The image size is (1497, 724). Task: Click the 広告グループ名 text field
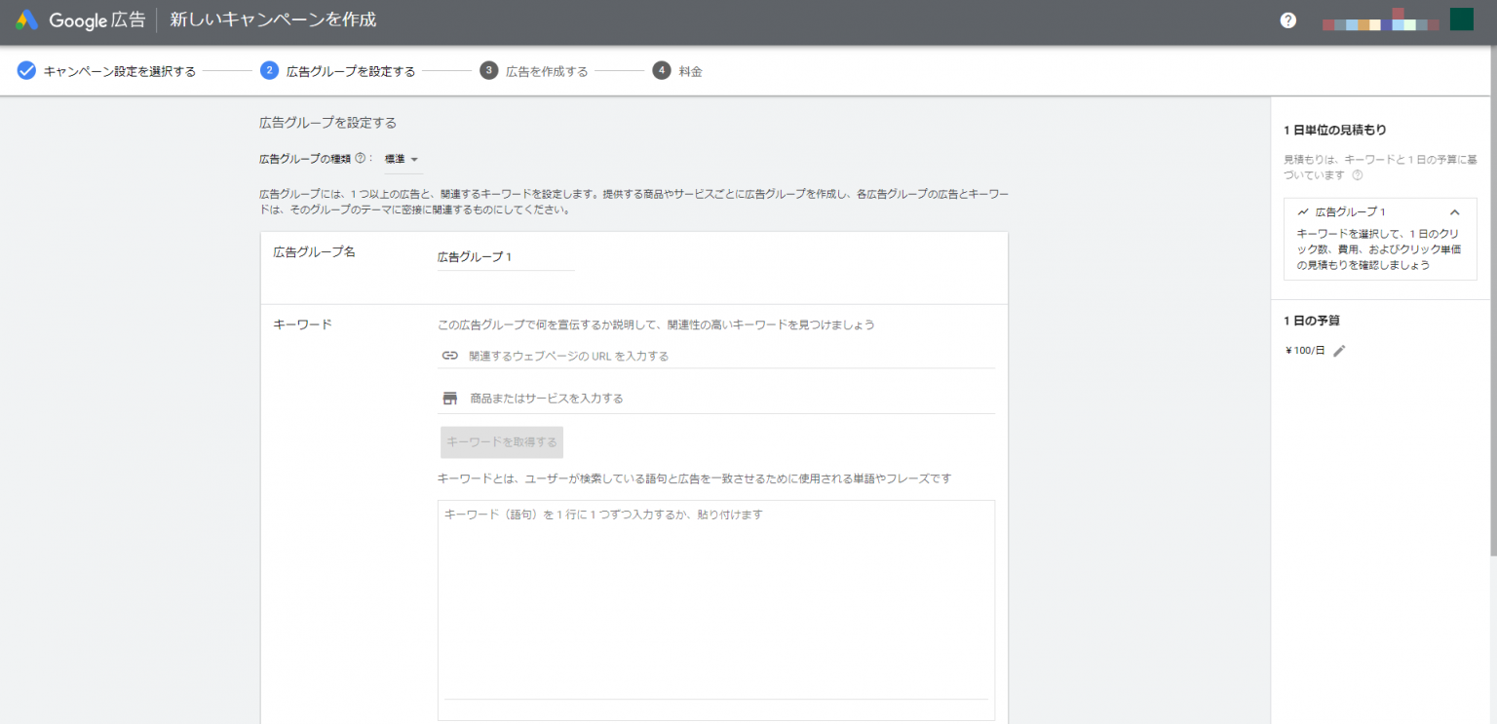click(506, 257)
